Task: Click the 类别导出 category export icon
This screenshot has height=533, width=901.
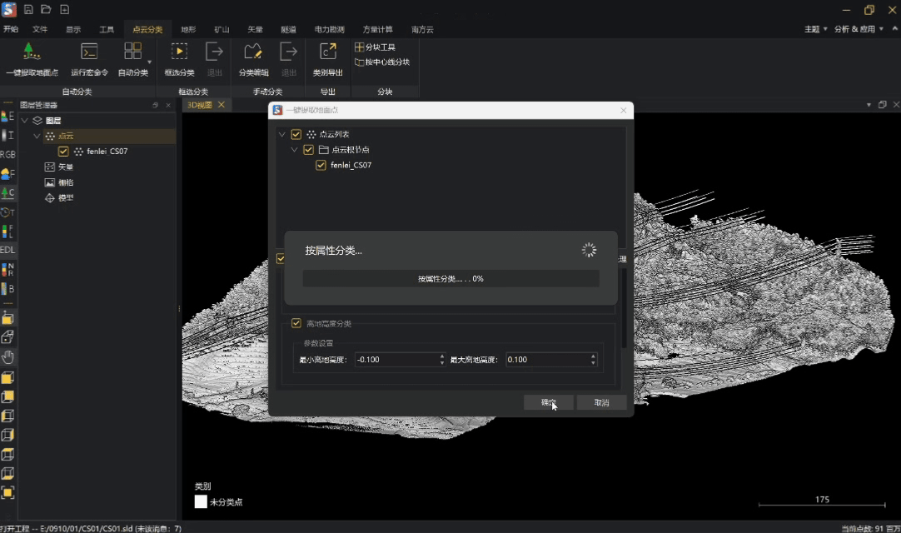Action: click(x=327, y=52)
